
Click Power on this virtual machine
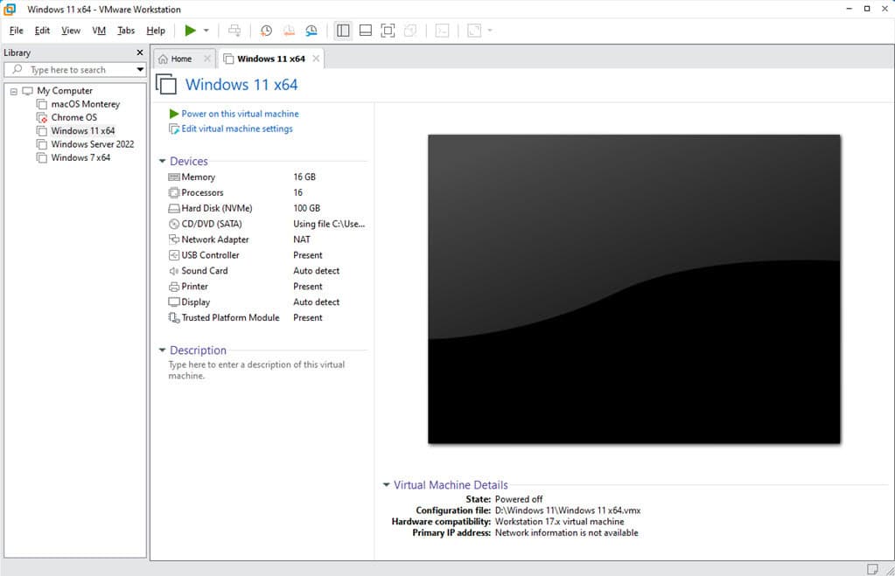(x=240, y=114)
